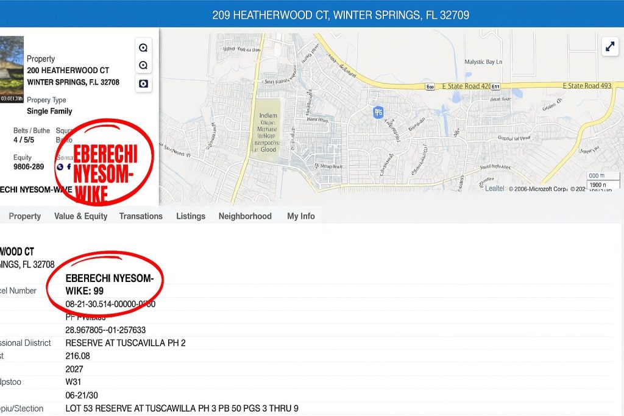Click the Facebook icon near Equity

coord(69,167)
